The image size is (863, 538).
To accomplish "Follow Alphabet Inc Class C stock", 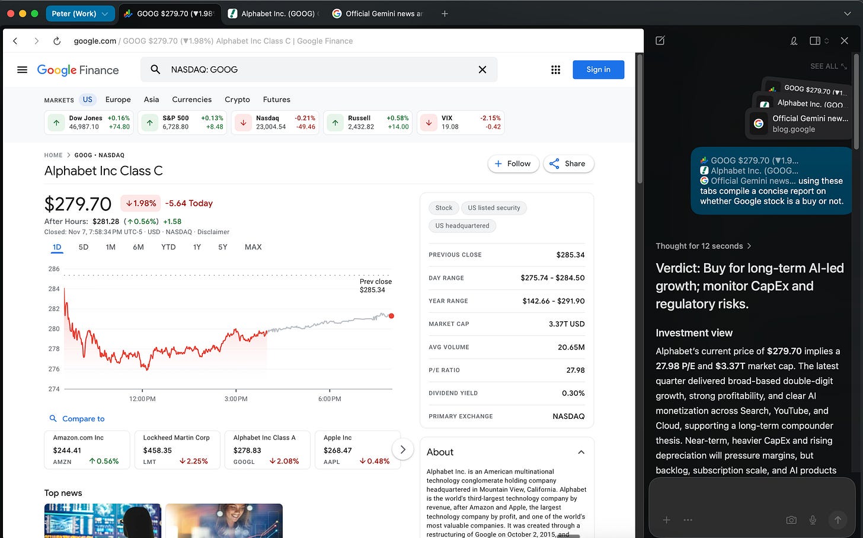I will pyautogui.click(x=513, y=164).
